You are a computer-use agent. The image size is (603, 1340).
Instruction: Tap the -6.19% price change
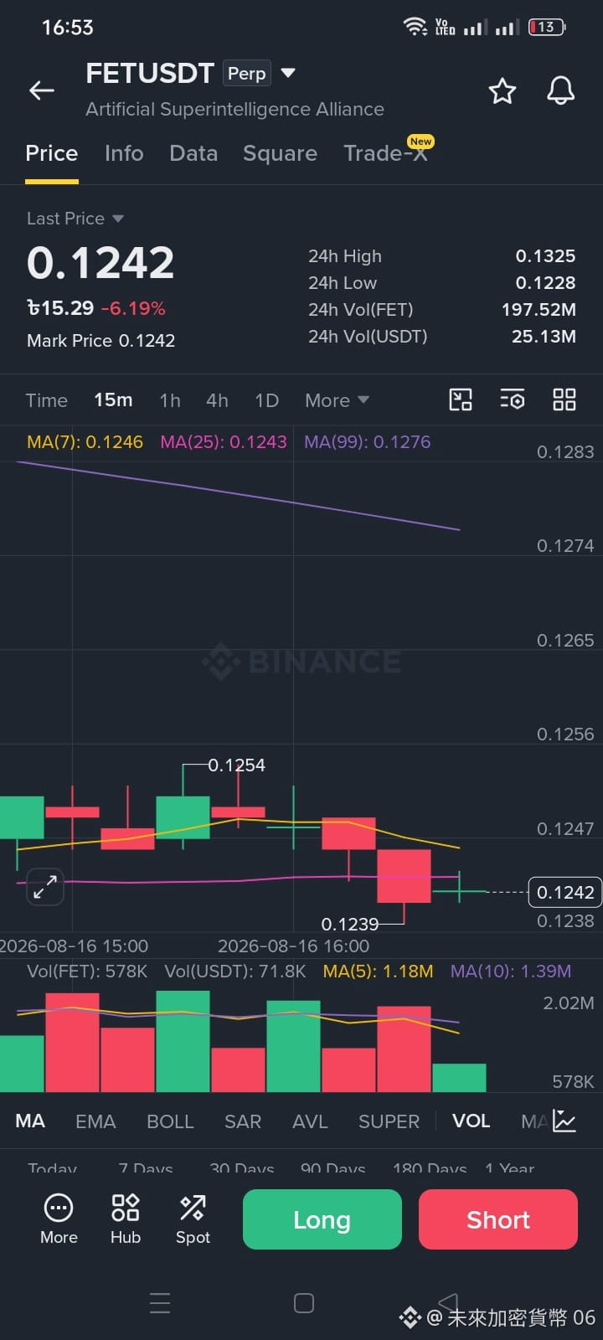[x=133, y=308]
